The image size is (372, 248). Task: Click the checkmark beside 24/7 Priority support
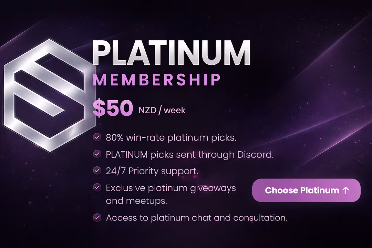(97, 171)
